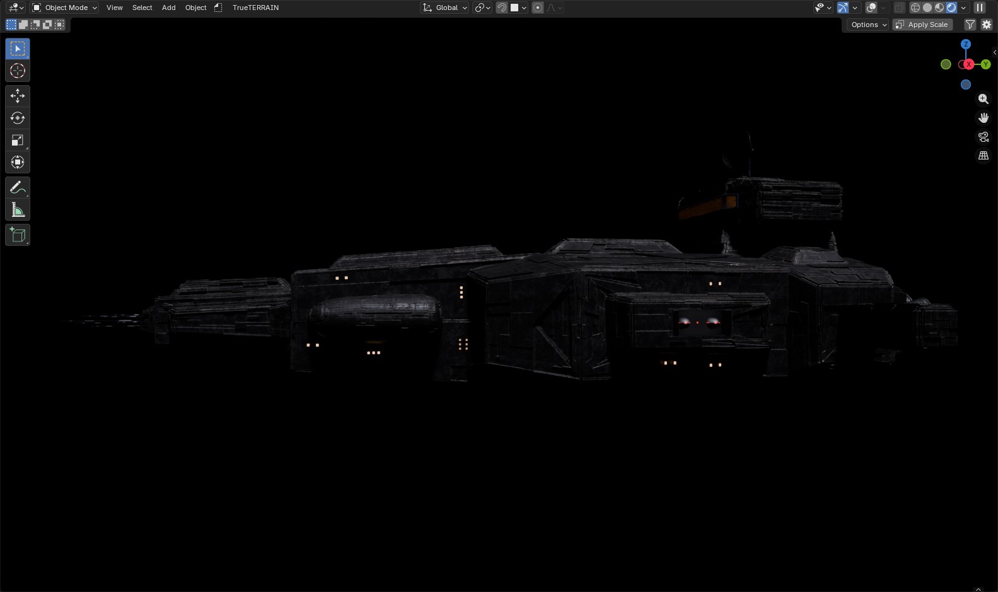Screen dimensions: 998x592
Task: Open the Options dropdown
Action: [868, 25]
